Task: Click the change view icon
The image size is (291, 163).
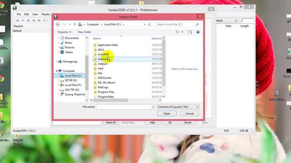Action: [177, 32]
